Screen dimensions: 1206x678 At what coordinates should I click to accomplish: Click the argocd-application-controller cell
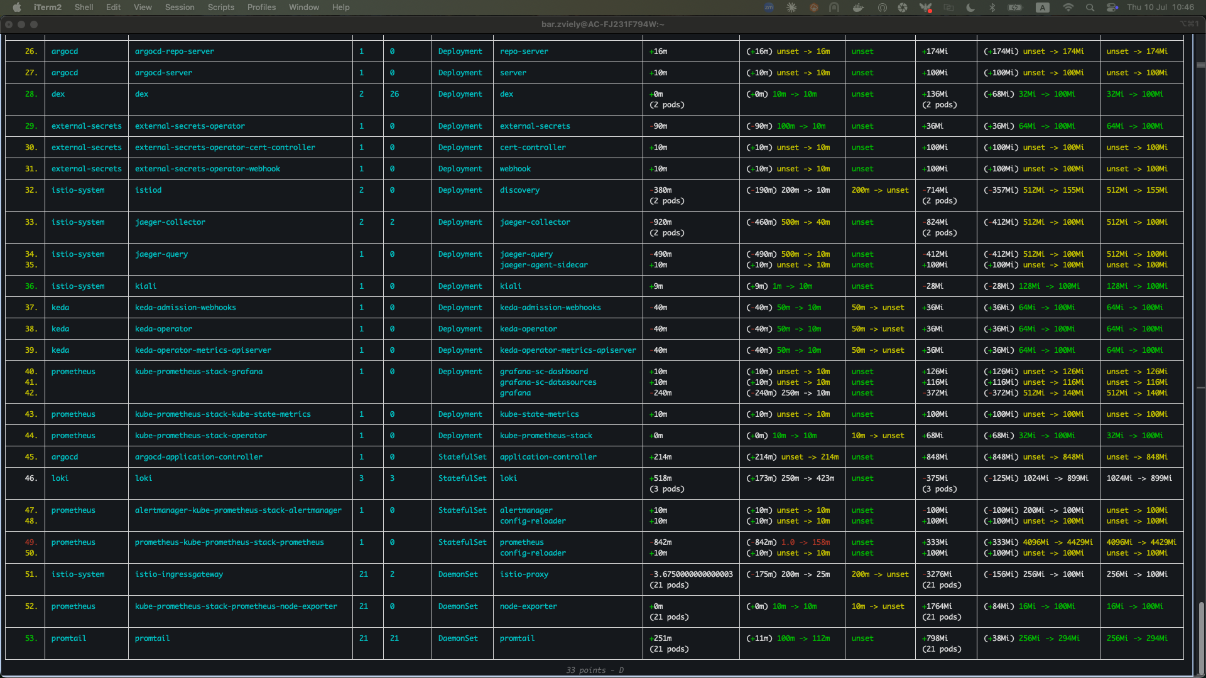(198, 457)
